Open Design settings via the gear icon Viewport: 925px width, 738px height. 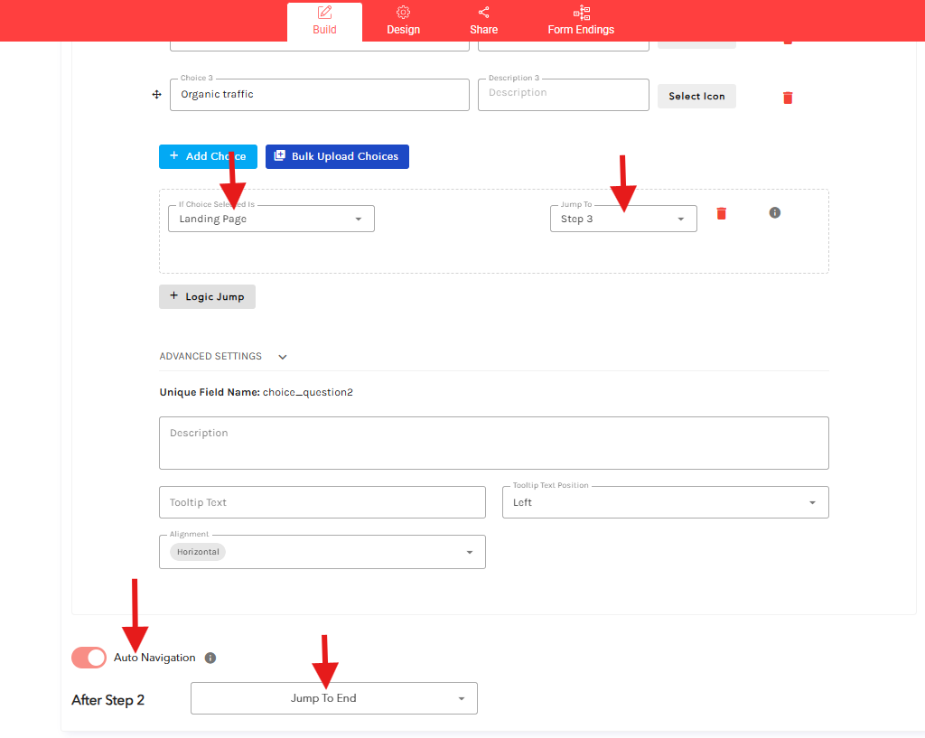pos(403,13)
